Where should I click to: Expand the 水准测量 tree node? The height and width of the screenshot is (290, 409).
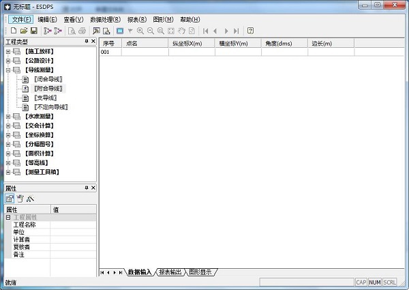[x=8, y=117]
